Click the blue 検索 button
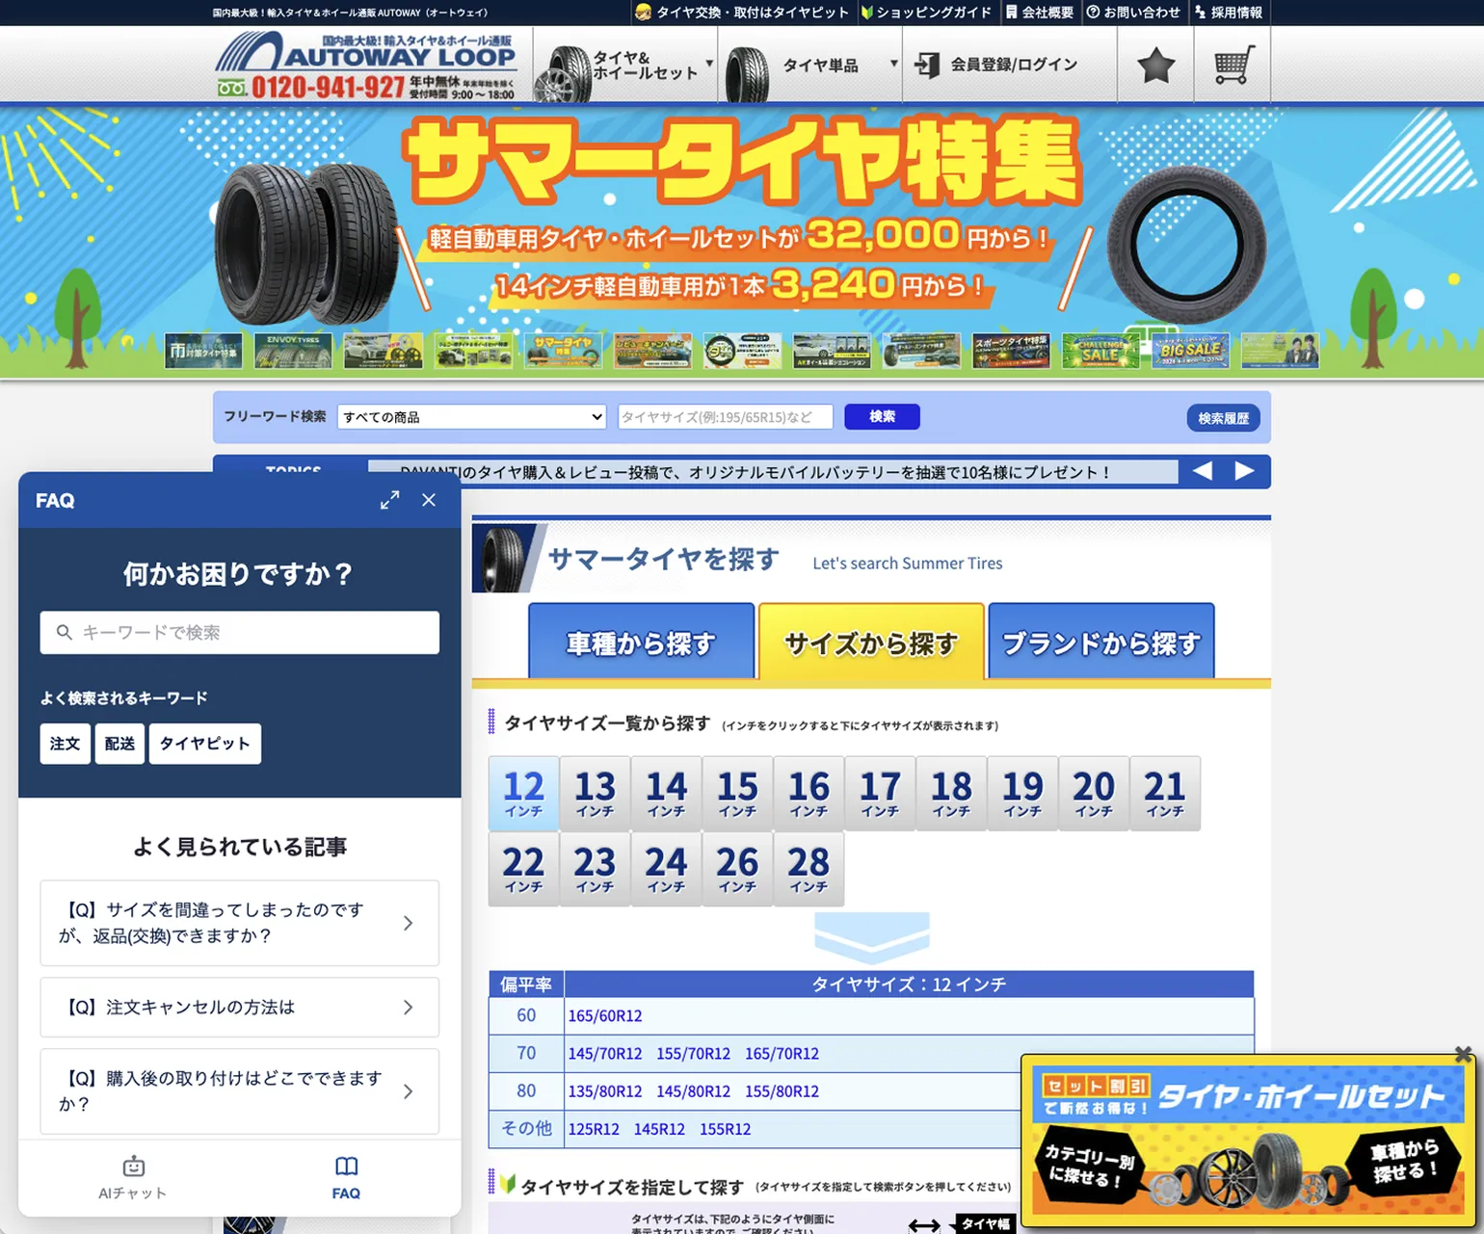The image size is (1484, 1234). tap(882, 416)
